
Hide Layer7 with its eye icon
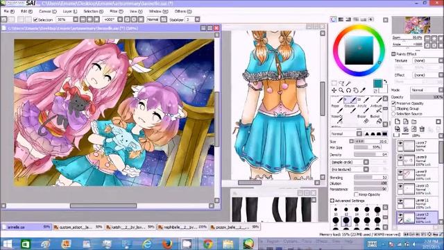(400, 143)
